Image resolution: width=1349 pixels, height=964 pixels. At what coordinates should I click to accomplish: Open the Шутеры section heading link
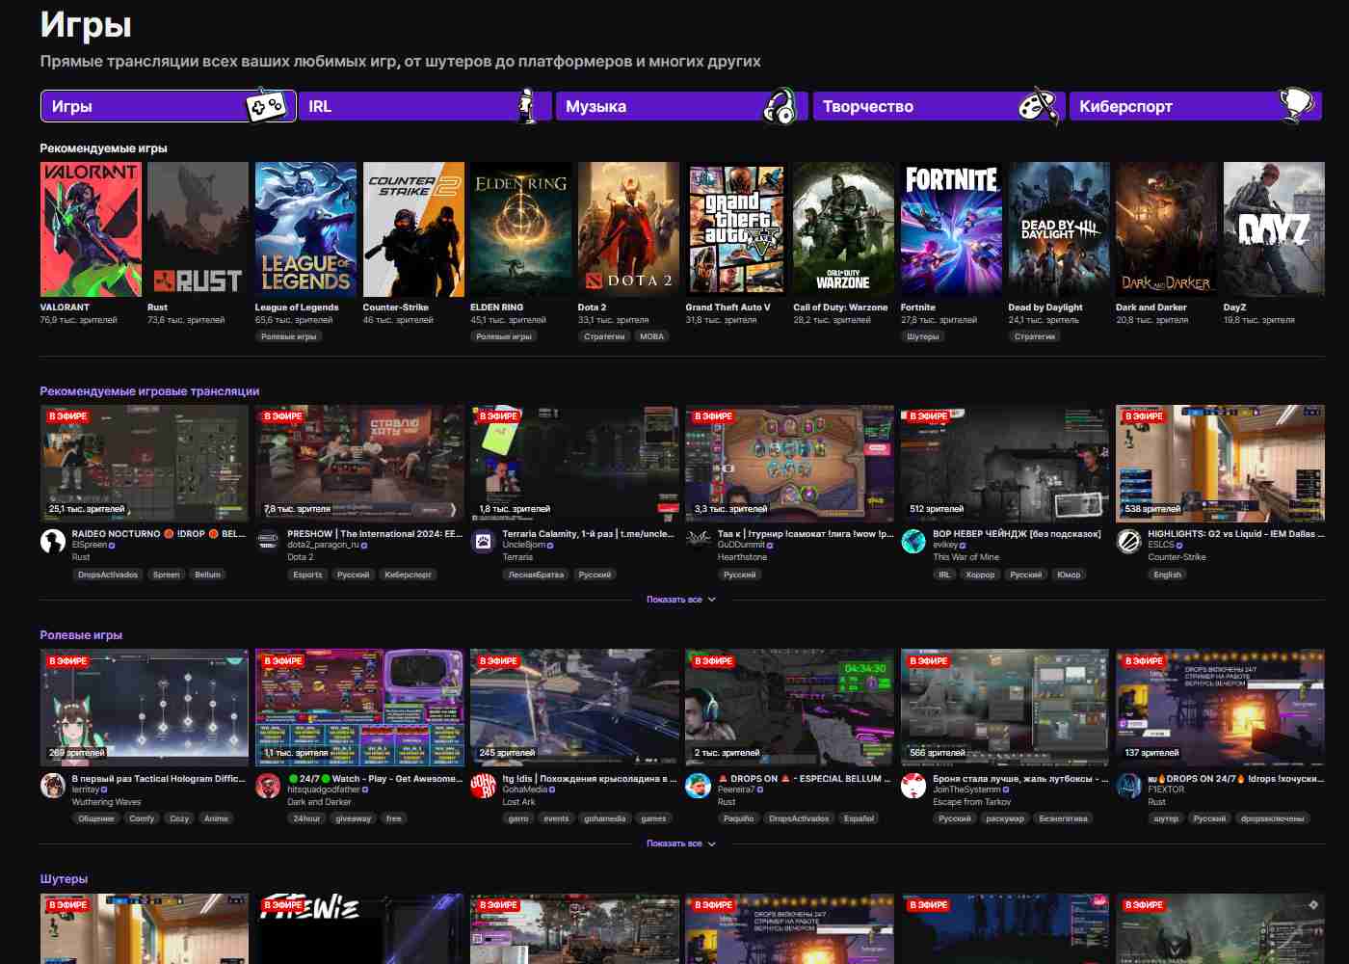[64, 879]
